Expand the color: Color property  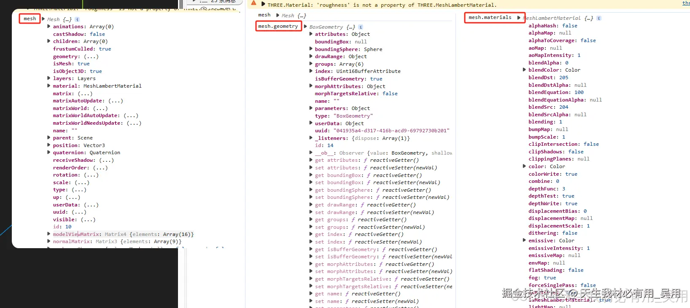(524, 166)
